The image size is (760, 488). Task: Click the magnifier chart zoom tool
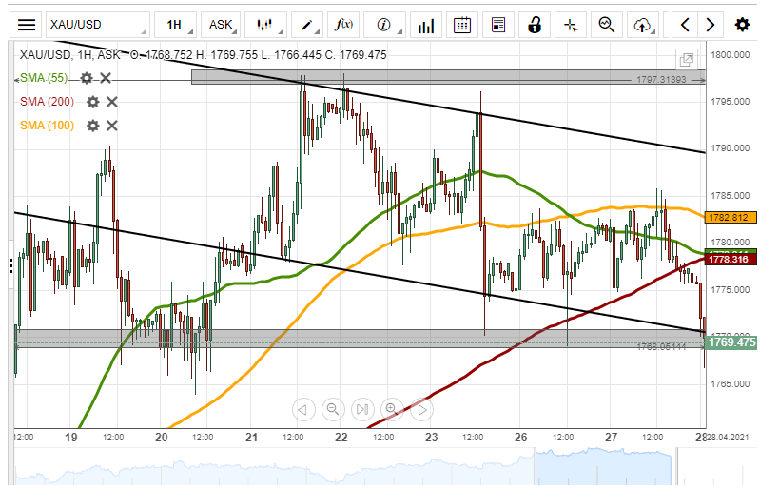[x=607, y=25]
